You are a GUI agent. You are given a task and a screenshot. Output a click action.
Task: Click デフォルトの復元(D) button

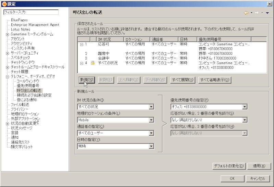pyautogui.click(x=229, y=166)
